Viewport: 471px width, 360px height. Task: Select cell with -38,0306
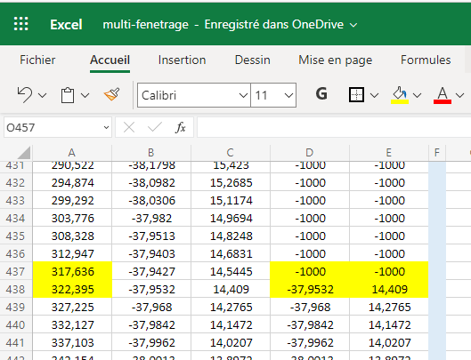click(151, 200)
